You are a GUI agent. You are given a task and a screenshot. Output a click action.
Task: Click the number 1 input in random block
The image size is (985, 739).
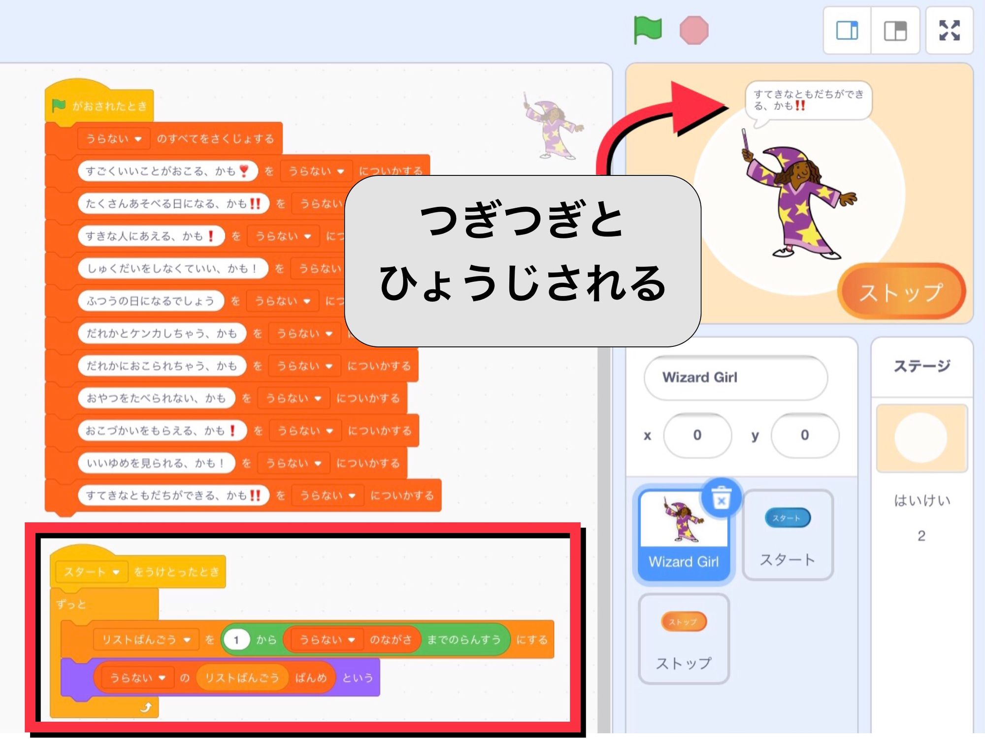(x=237, y=639)
